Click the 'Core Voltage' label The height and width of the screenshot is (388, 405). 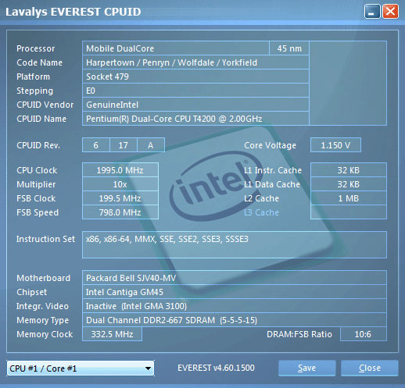(x=271, y=145)
